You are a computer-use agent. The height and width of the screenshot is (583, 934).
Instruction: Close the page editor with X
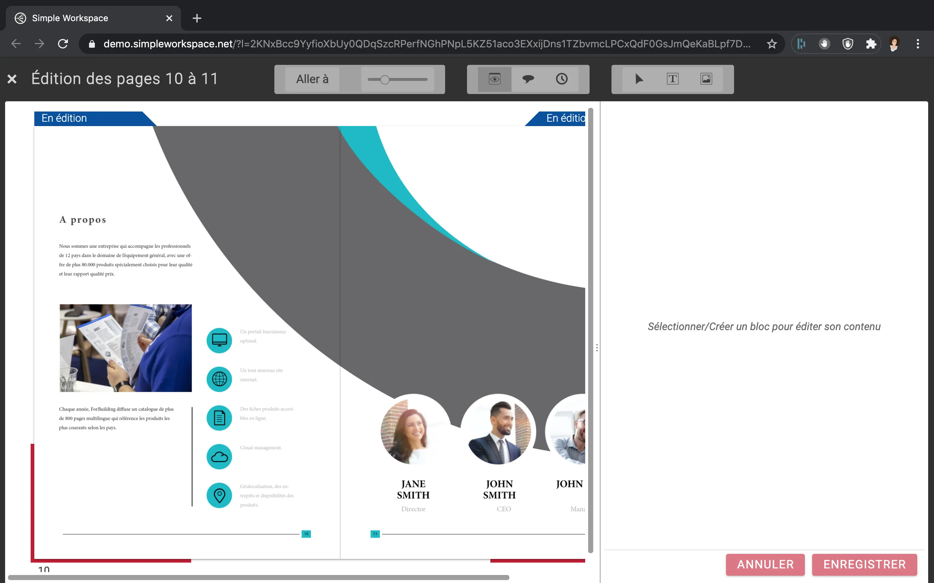coord(12,79)
